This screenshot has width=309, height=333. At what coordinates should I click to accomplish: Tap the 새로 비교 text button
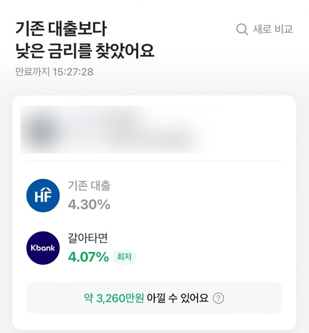[273, 29]
